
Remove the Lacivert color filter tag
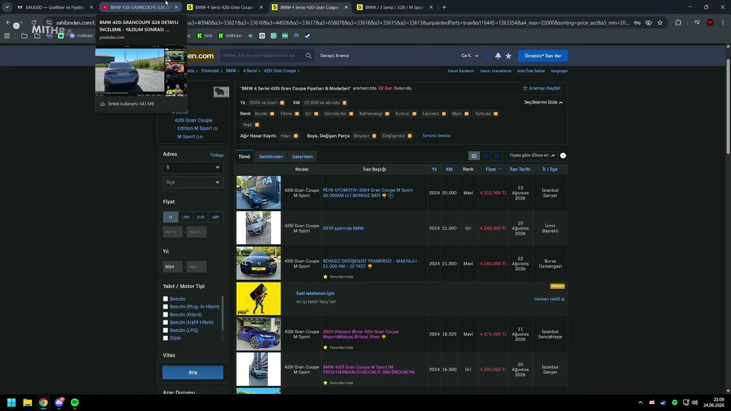(444, 114)
